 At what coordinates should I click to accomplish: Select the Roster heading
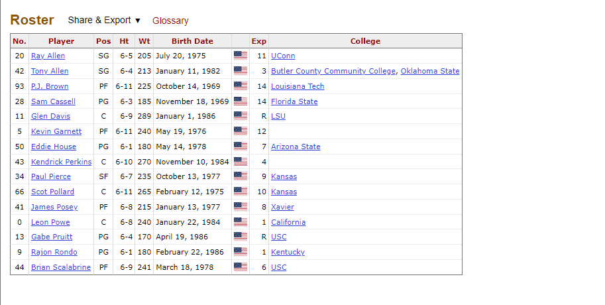click(x=32, y=20)
